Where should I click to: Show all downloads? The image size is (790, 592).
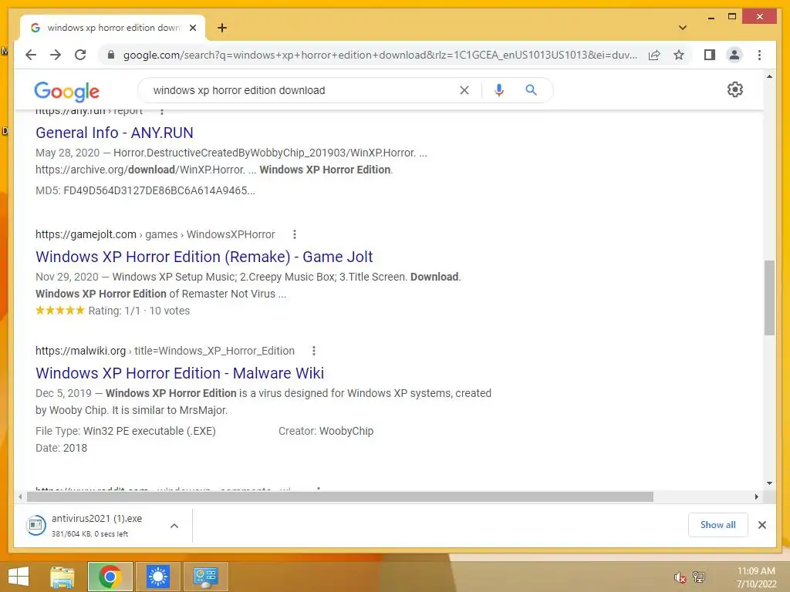pos(718,525)
